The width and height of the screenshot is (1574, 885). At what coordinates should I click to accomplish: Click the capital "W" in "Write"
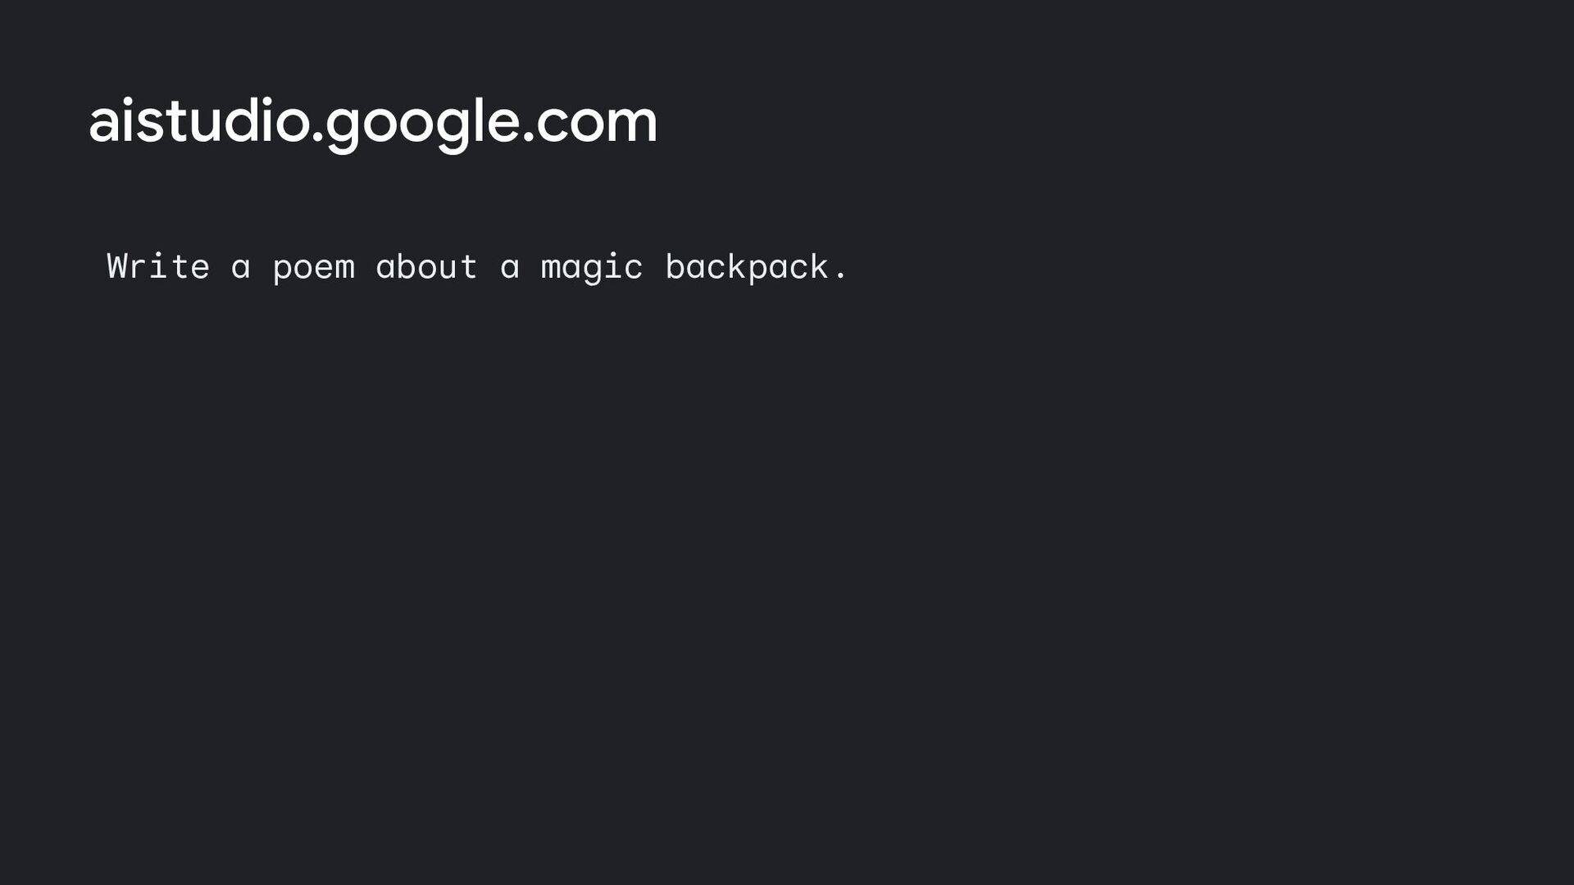click(x=116, y=266)
